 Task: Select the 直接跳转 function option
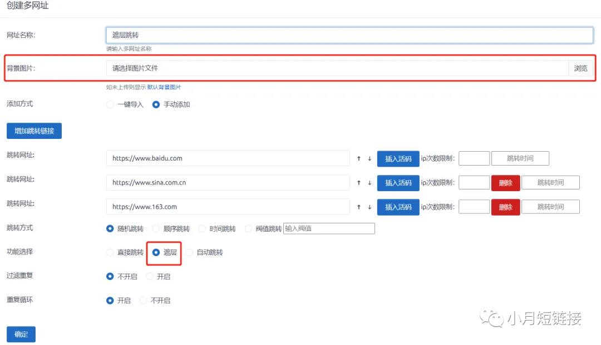pos(110,252)
